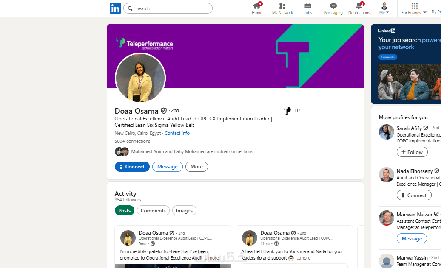The image size is (441, 268).
Task: Open the Home feed icon
Action: coord(257,8)
